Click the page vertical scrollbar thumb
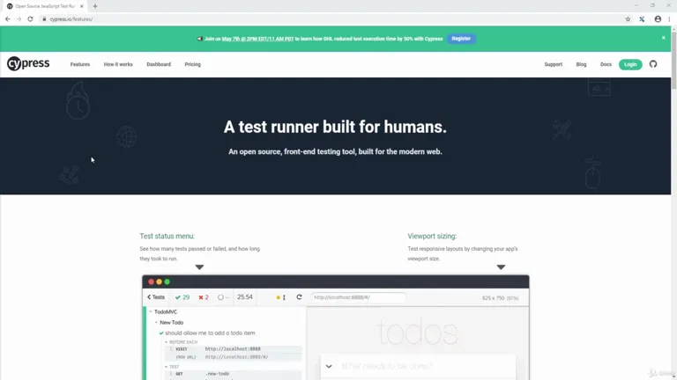The width and height of the screenshot is (677, 380). click(673, 59)
